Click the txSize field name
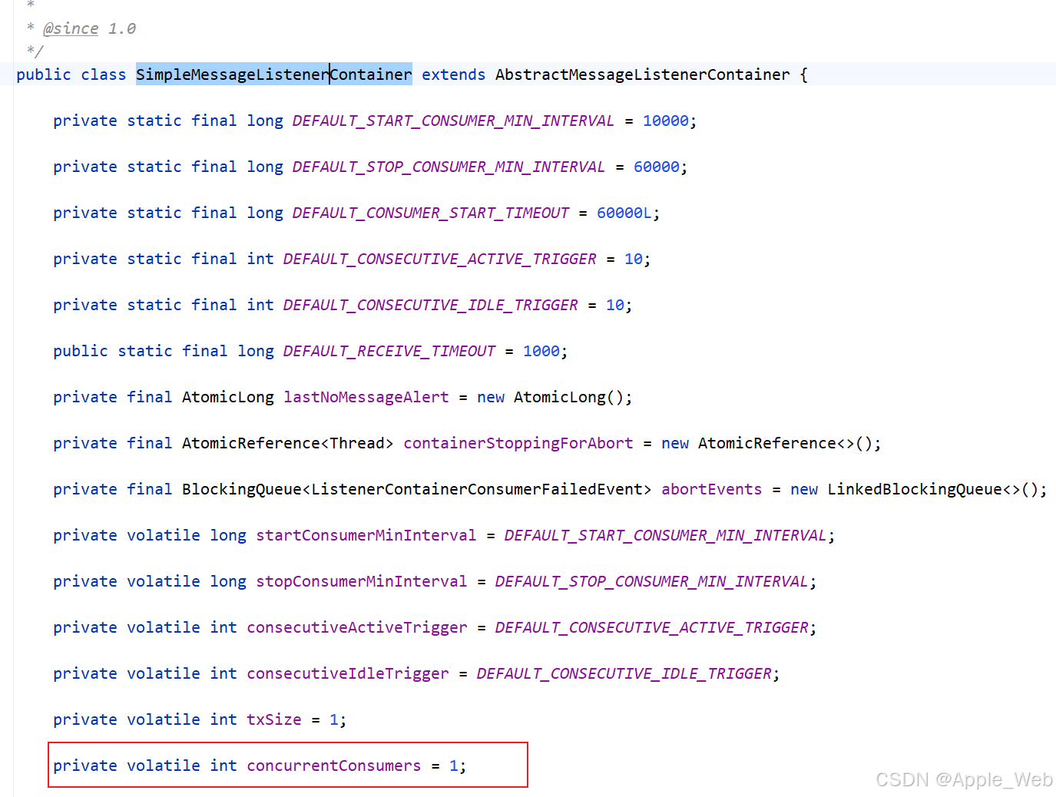 (x=274, y=719)
